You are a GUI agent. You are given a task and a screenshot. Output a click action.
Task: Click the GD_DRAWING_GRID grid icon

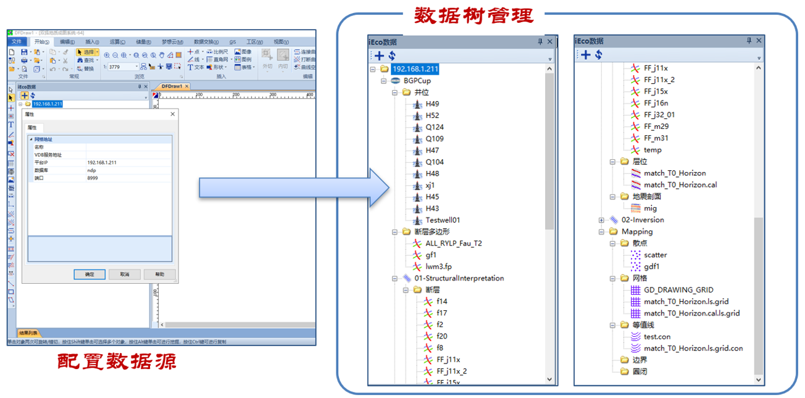pos(635,290)
